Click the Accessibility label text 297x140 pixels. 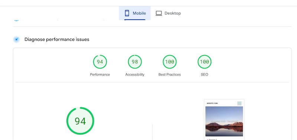(135, 74)
